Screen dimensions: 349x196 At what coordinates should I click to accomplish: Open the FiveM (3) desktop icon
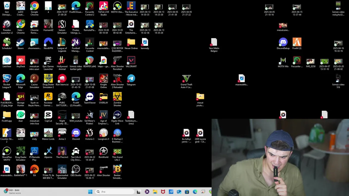[x=297, y=44]
